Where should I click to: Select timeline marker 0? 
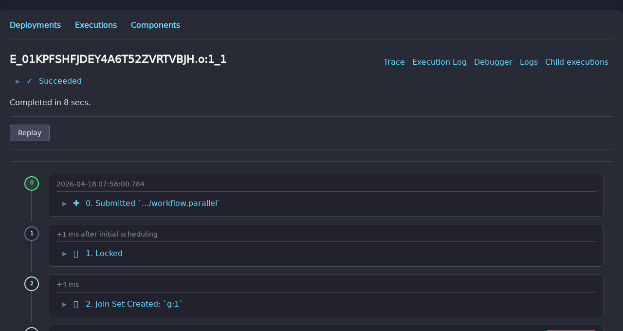[32, 184]
